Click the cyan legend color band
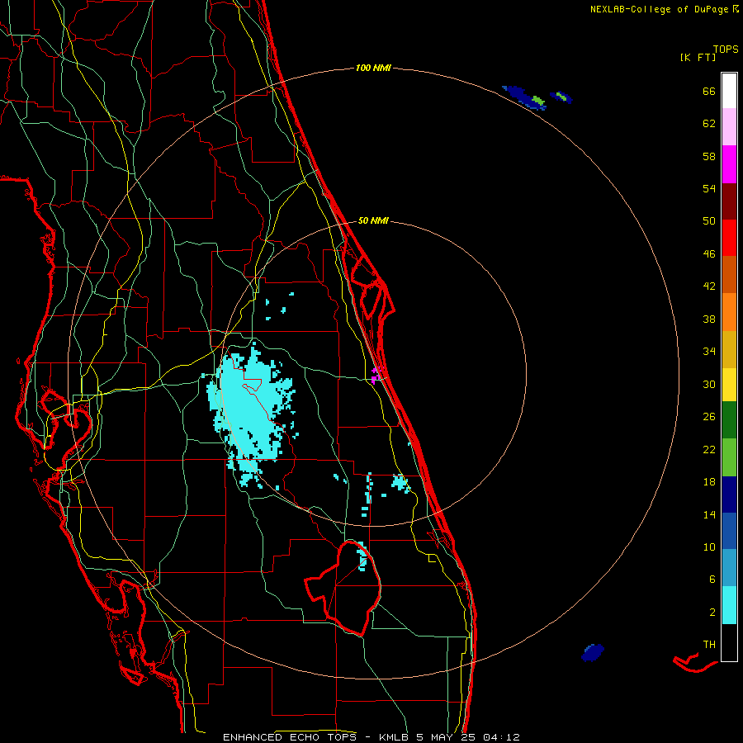The image size is (743, 743). [x=729, y=605]
